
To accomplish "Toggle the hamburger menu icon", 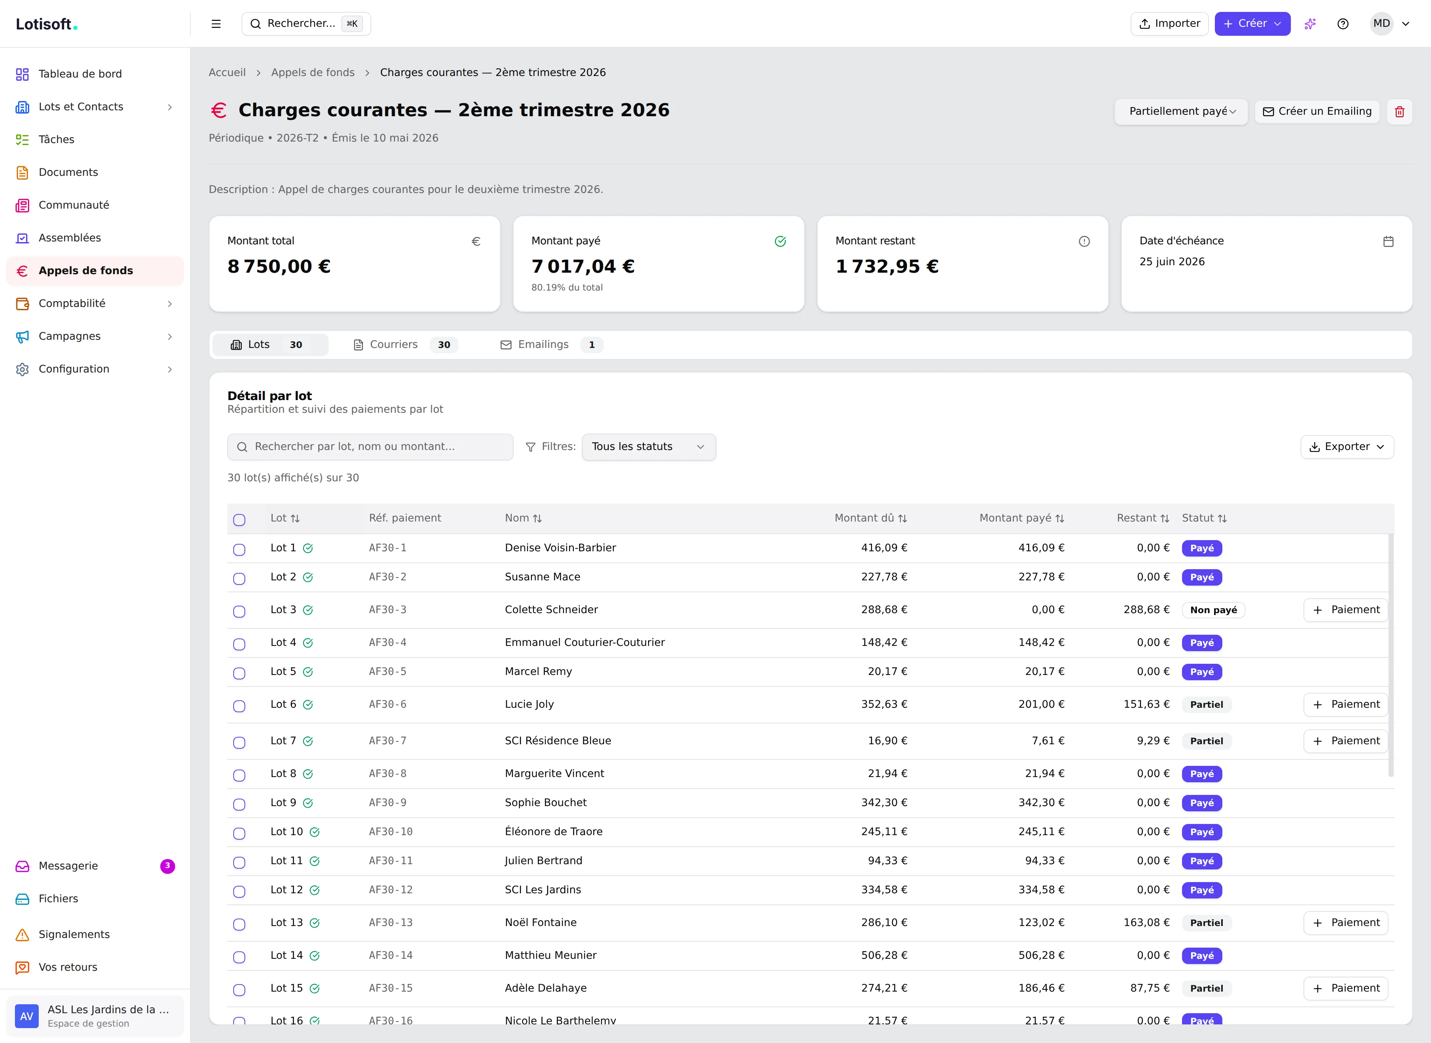I will [x=216, y=24].
